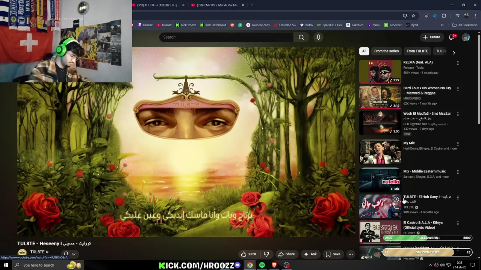481x270 pixels.
Task: Select From TUL8TE filter chip
Action: (x=417, y=51)
